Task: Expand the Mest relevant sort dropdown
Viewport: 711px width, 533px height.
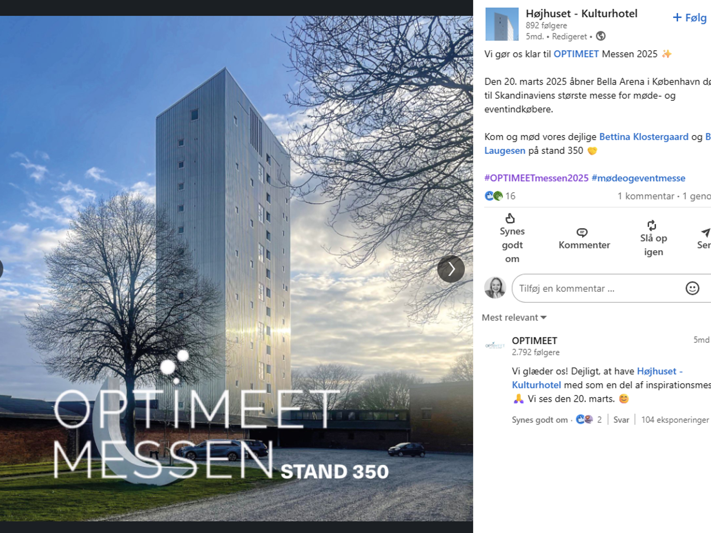Action: pyautogui.click(x=514, y=318)
